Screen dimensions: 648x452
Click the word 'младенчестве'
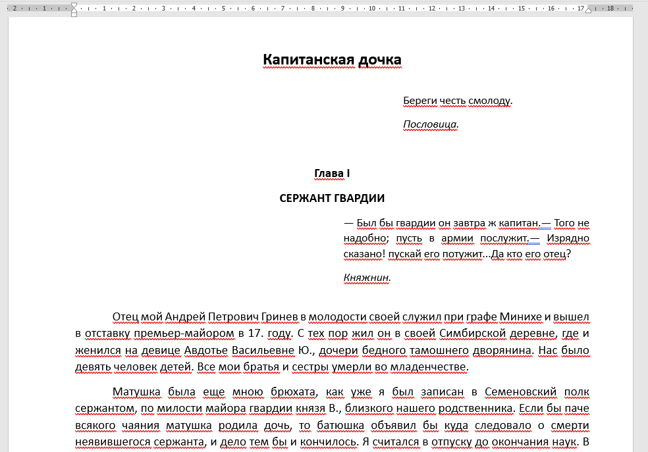click(x=428, y=366)
